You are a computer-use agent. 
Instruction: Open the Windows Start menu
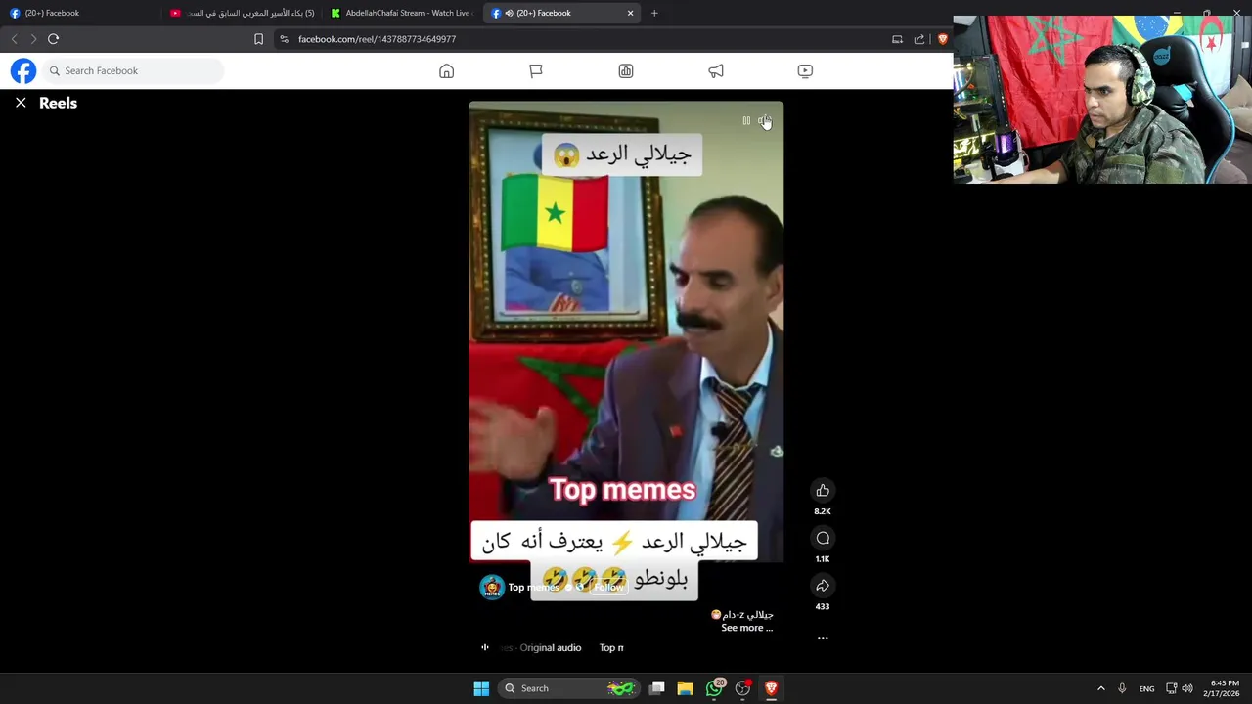click(481, 688)
